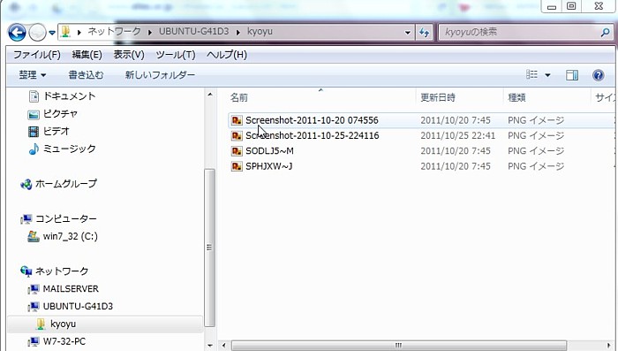618x351 pixels.
Task: Select コンピューター in navigation pane
Action: [x=66, y=218]
